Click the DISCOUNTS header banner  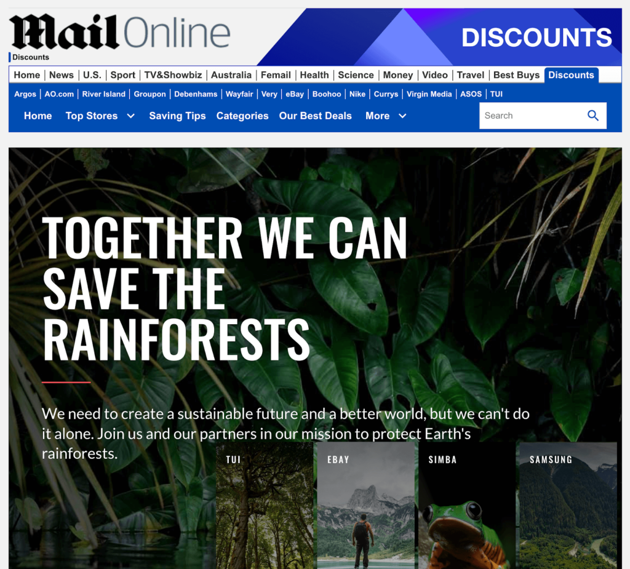(x=439, y=37)
